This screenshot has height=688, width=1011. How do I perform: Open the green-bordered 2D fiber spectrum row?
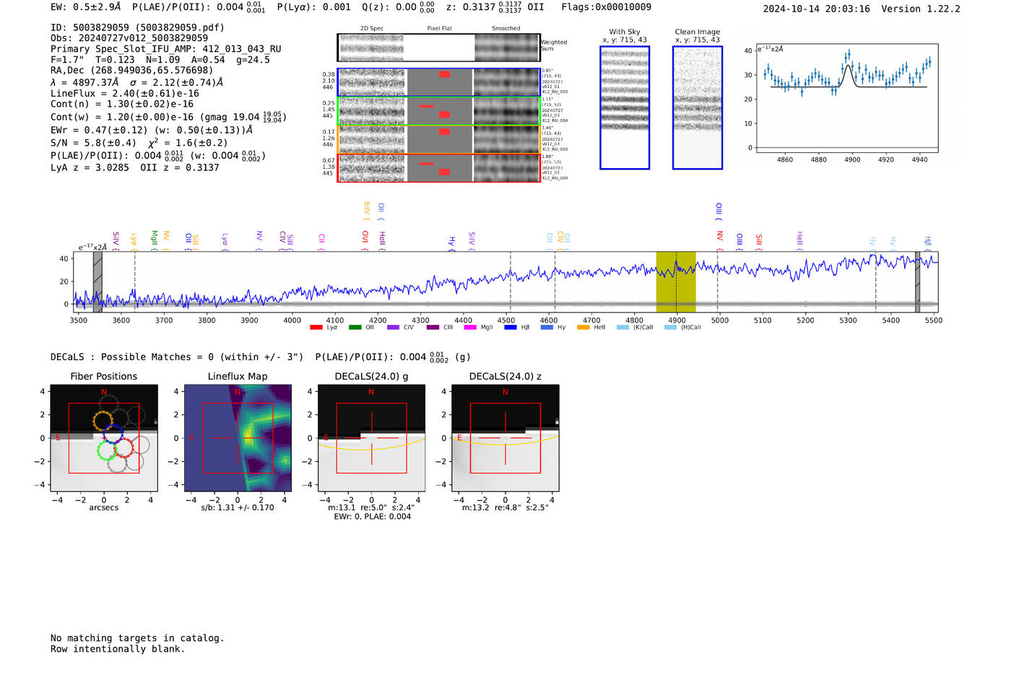pyautogui.click(x=438, y=111)
